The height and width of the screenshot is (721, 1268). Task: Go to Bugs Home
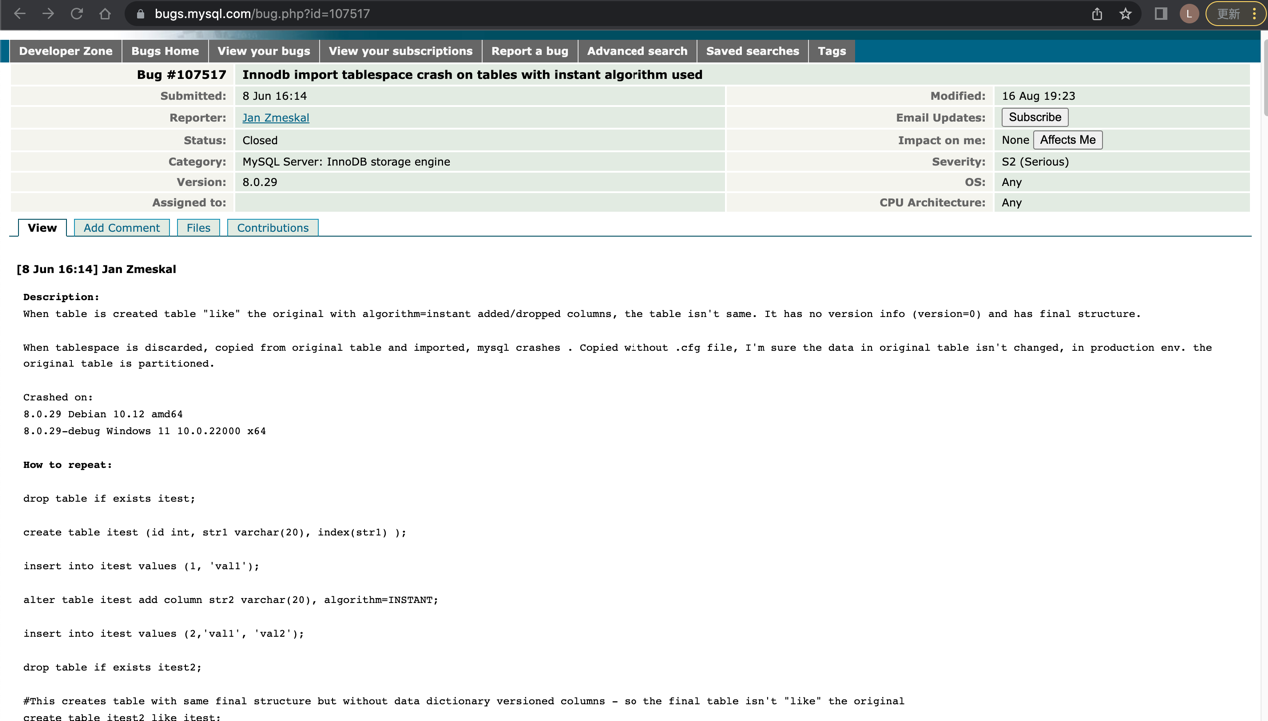tap(165, 51)
